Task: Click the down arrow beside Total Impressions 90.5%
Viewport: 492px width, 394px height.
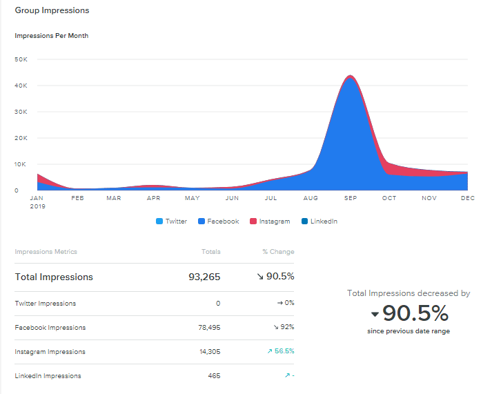Action: (262, 277)
